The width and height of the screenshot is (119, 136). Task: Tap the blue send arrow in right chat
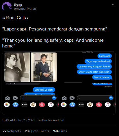point(111,98)
